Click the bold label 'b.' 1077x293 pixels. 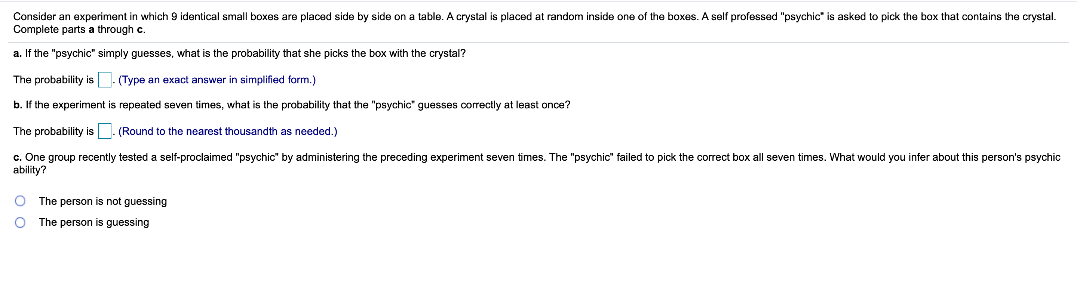17,105
